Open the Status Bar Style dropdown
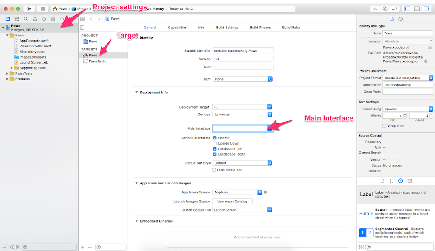Screen dimensions: 435x251 coord(242,163)
